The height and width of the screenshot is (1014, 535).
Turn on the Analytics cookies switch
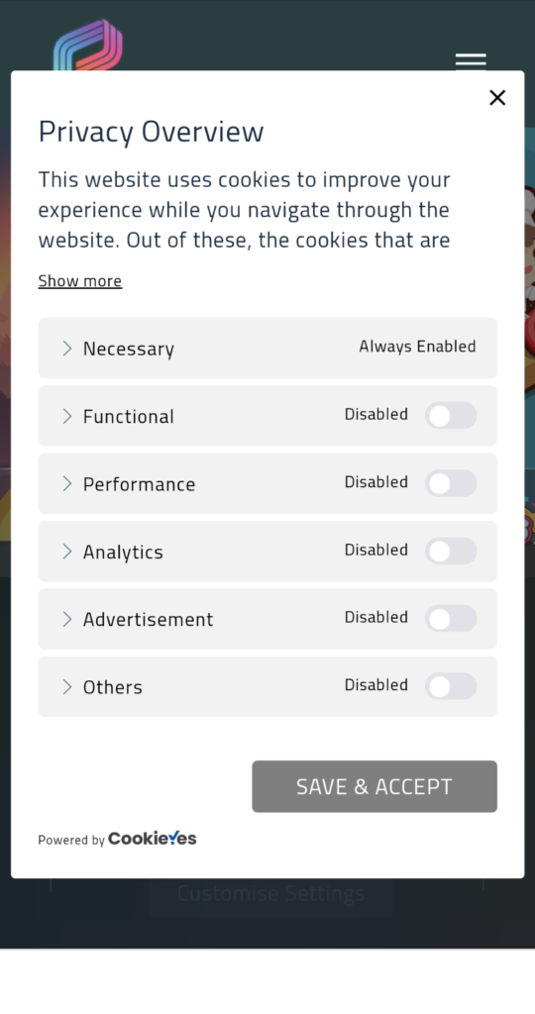click(x=451, y=551)
